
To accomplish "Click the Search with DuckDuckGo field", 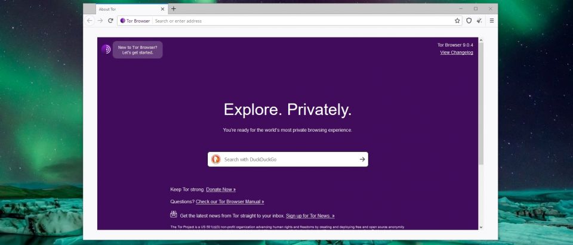I will pos(288,159).
